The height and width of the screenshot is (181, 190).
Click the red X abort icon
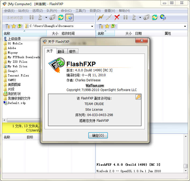click(117, 18)
